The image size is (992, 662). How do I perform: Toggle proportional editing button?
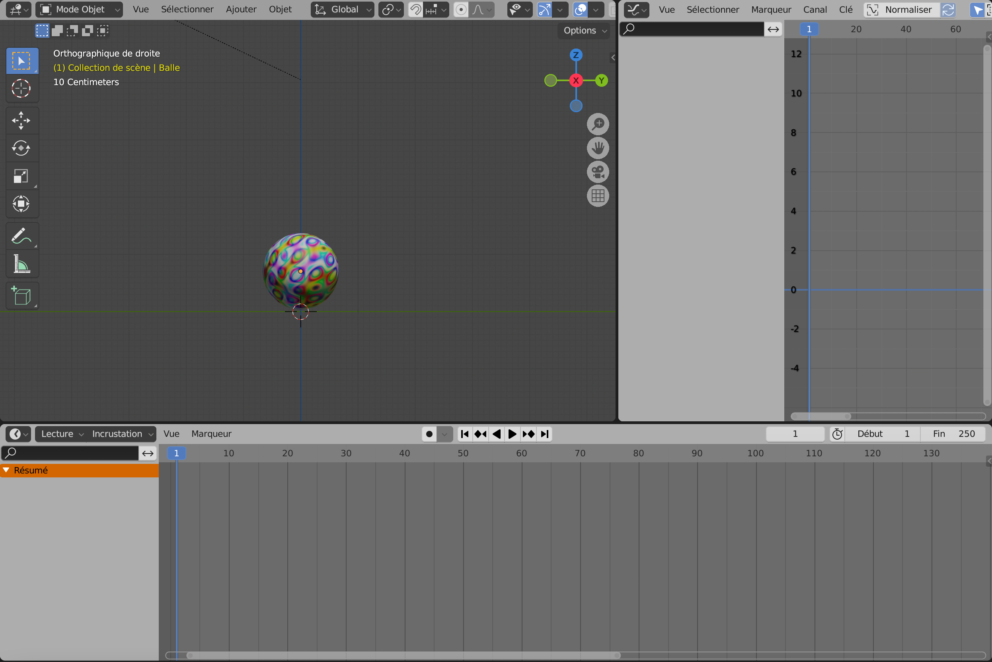tap(461, 9)
